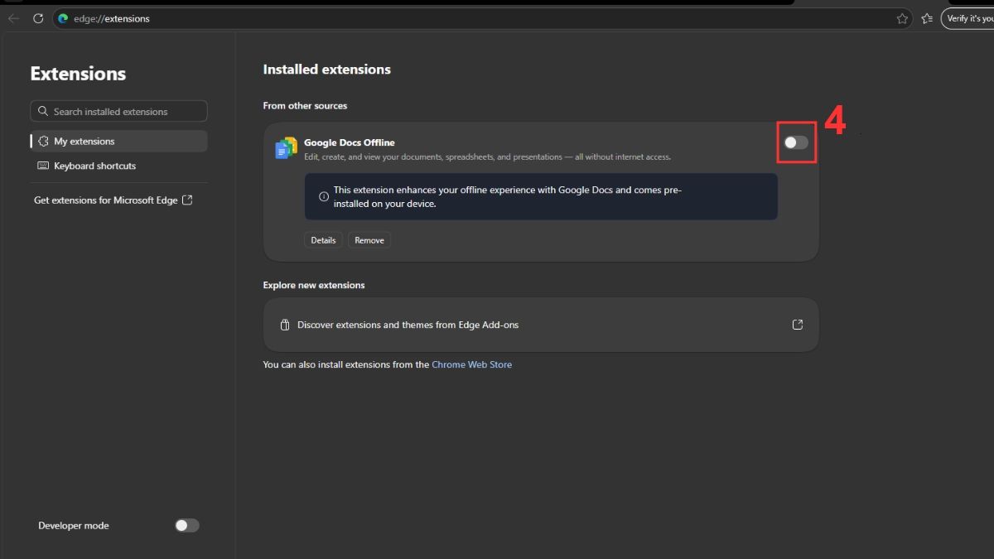Select My extensions in the sidebar

(x=118, y=141)
